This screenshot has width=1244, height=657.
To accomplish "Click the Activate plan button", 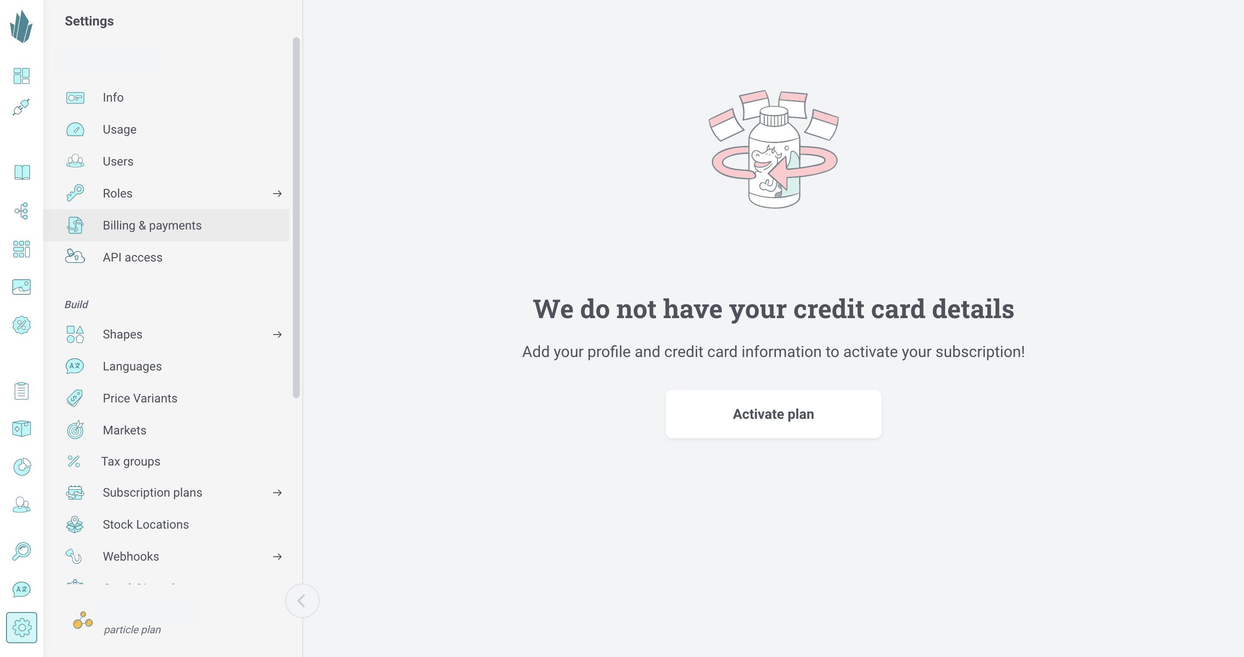I will pos(773,413).
